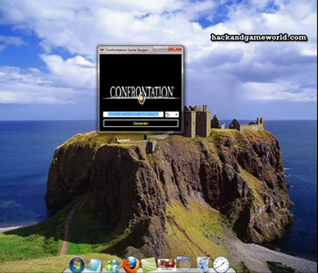This screenshot has width=318, height=273.
Task: Open the notepad icon in the dock
Action: (x=94, y=265)
